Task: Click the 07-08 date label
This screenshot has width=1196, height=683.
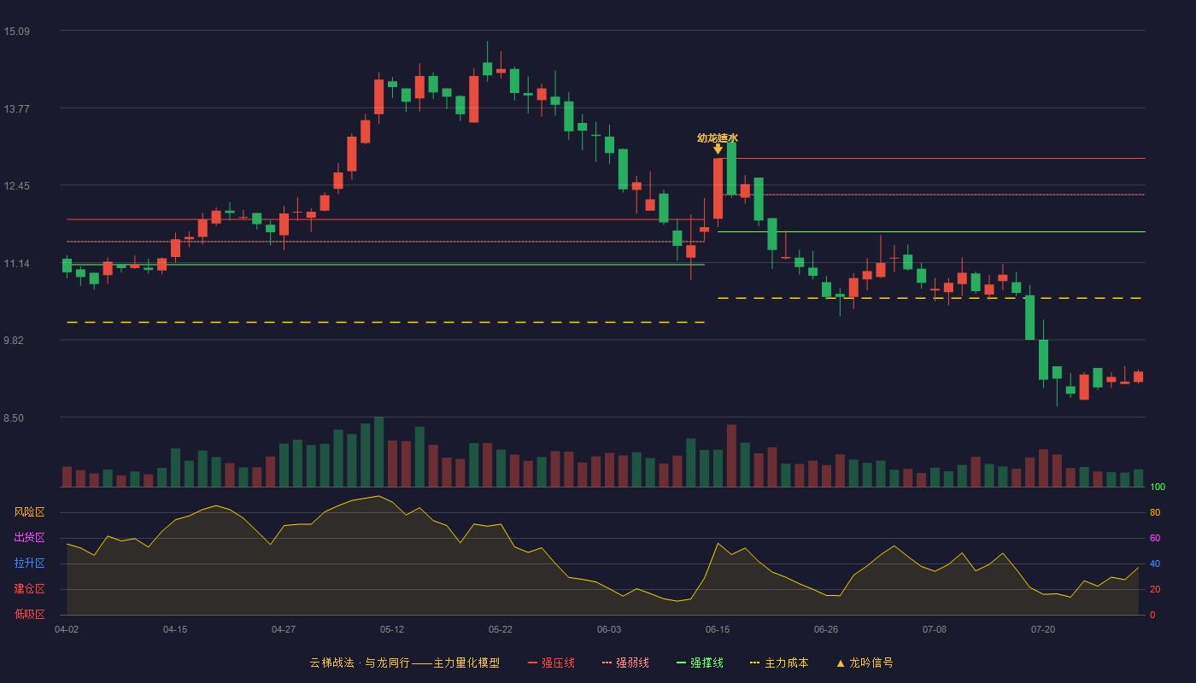Action: coord(935,629)
